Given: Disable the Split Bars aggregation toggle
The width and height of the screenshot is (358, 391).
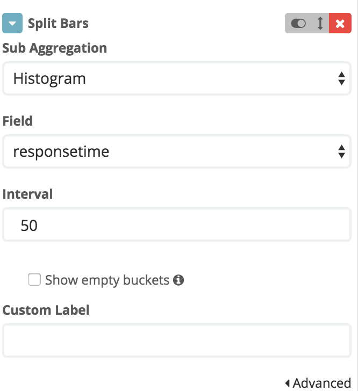Looking at the screenshot, I should (298, 24).
